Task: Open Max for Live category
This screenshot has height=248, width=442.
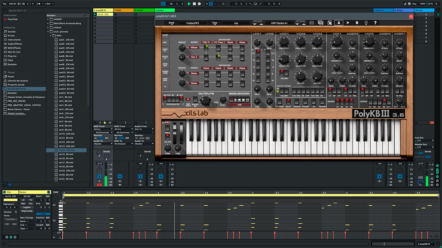Action: point(14,52)
